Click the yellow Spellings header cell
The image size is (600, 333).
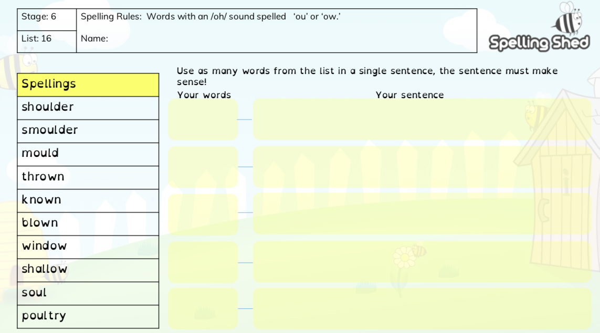[88, 84]
